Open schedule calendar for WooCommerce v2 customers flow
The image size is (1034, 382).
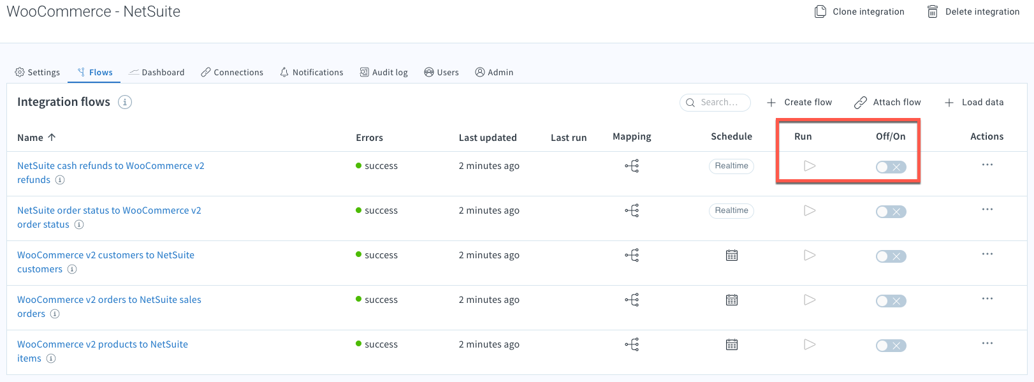(x=732, y=256)
